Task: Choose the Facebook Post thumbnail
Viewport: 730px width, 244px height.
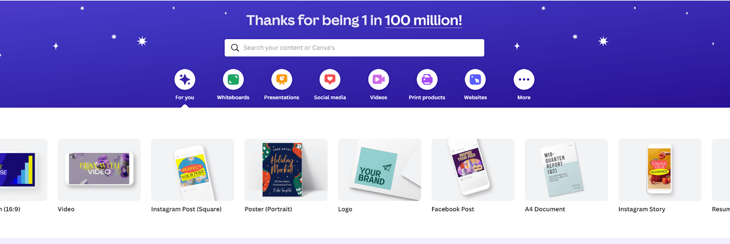Action: [473, 169]
